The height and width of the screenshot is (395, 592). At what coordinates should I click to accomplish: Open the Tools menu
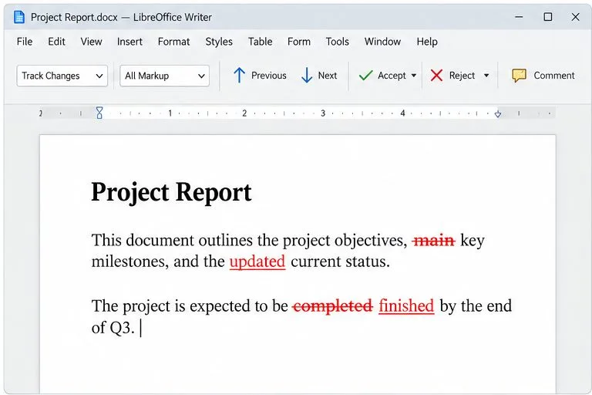pyautogui.click(x=338, y=42)
